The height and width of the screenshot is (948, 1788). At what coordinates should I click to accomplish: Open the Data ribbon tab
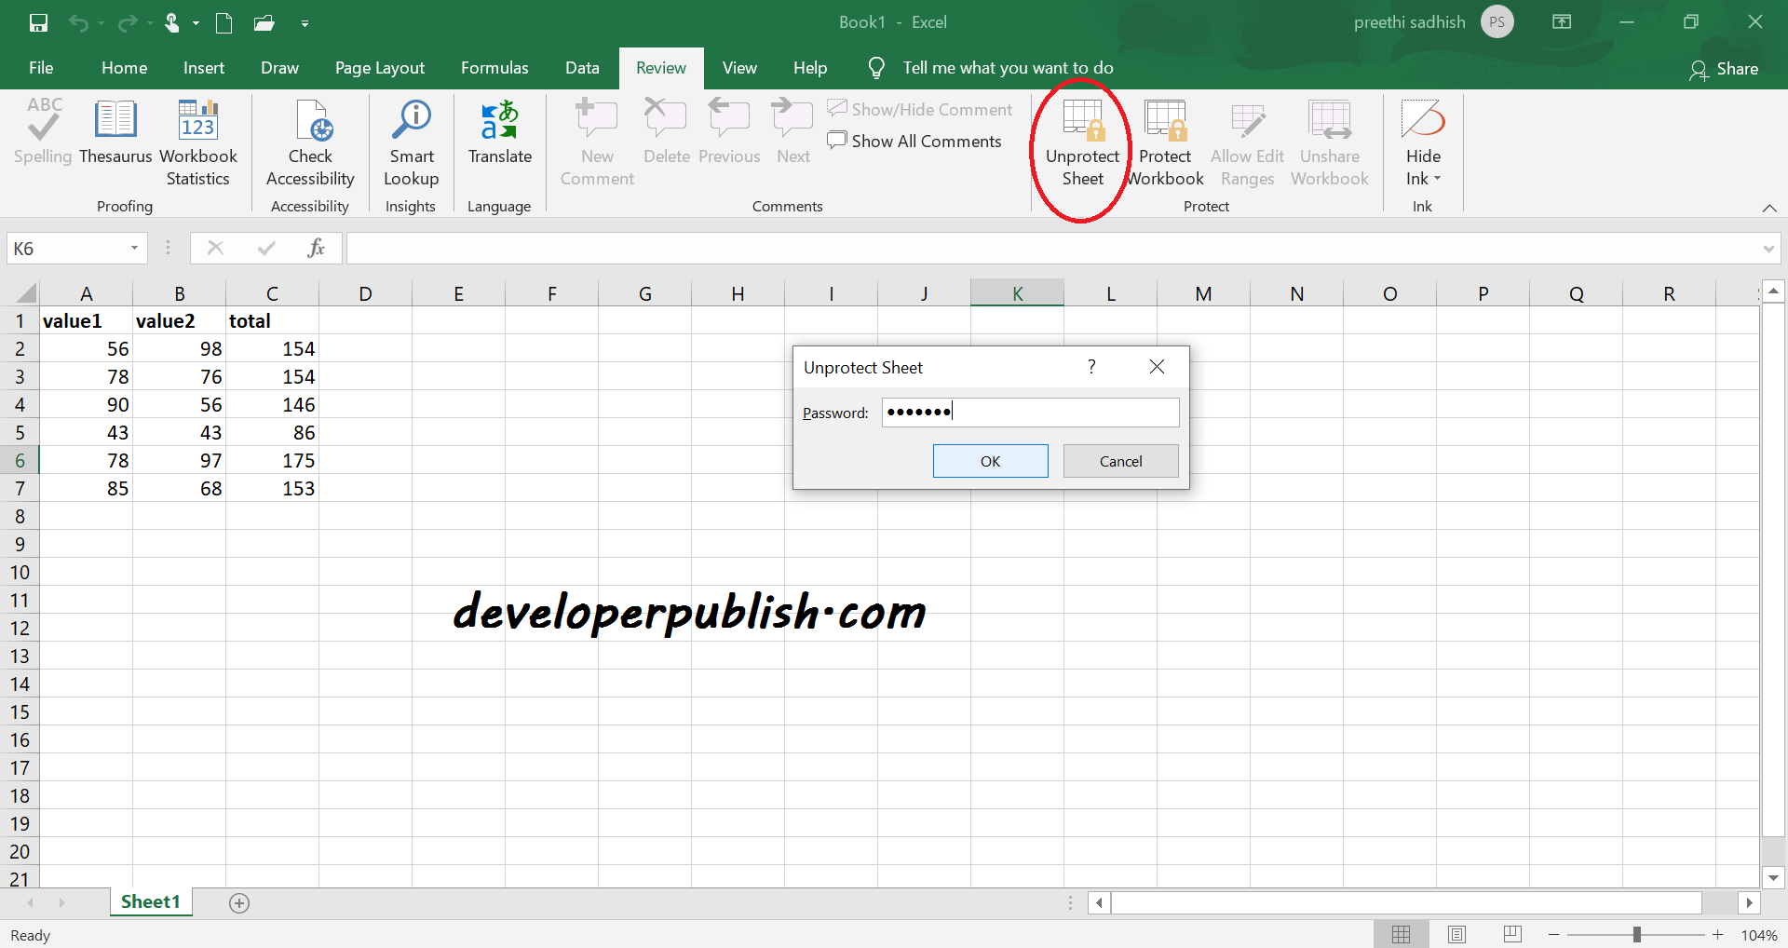582,67
